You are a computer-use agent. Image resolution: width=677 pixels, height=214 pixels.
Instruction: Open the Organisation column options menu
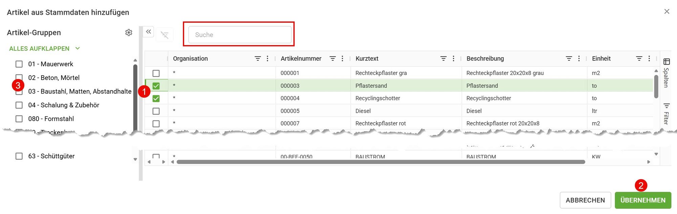tap(267, 58)
